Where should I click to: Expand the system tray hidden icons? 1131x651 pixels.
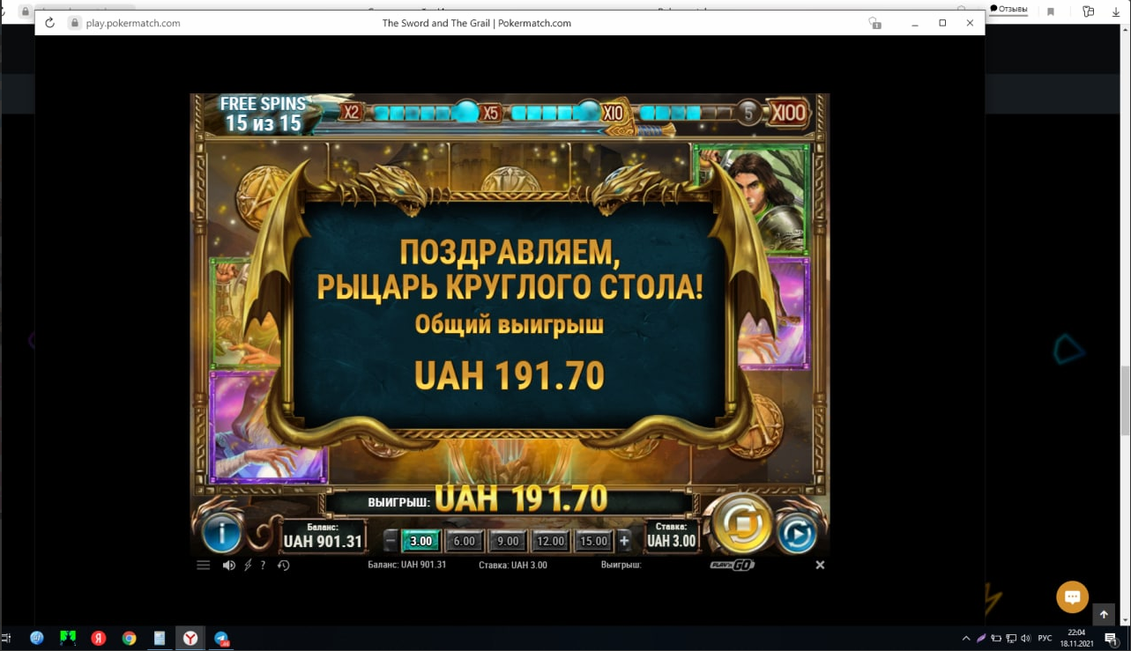click(966, 639)
